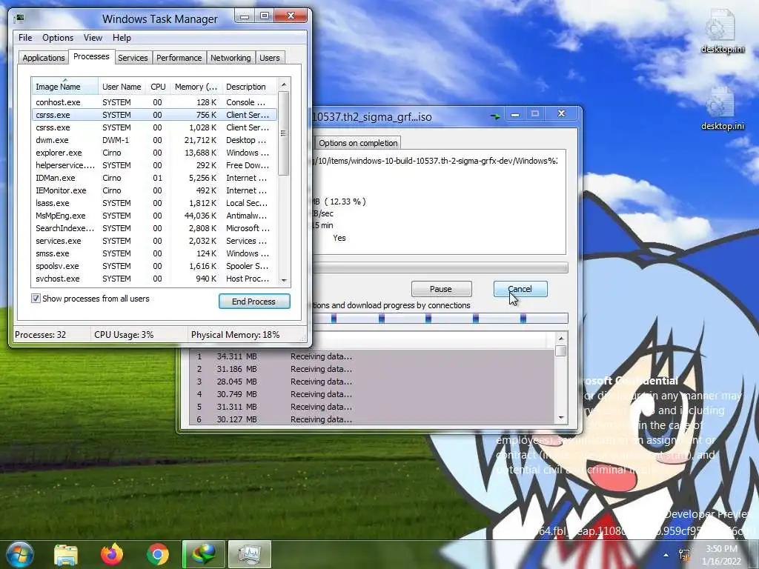Select the IDMan.exe process row

pyautogui.click(x=154, y=178)
